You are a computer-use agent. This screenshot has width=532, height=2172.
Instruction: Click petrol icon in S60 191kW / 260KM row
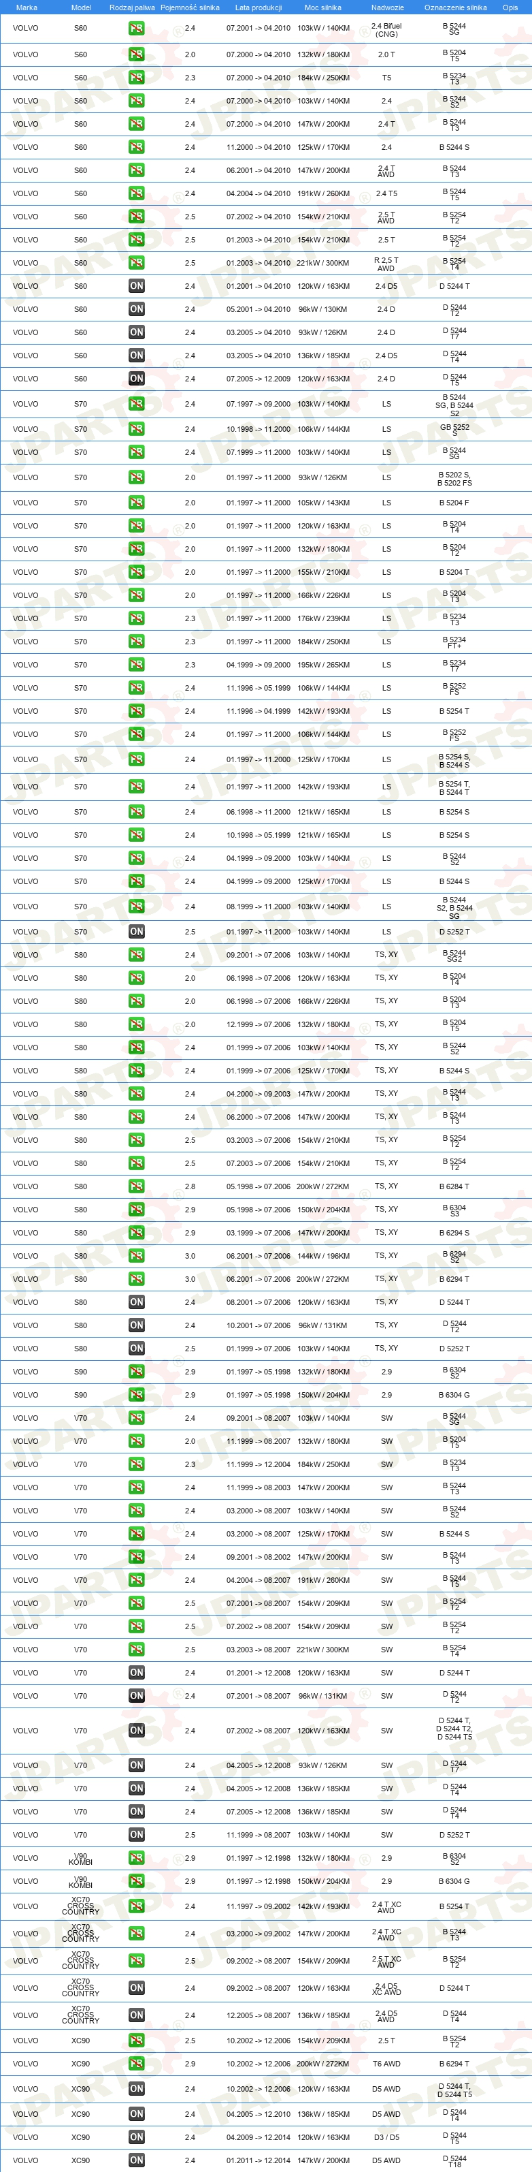pyautogui.click(x=136, y=194)
